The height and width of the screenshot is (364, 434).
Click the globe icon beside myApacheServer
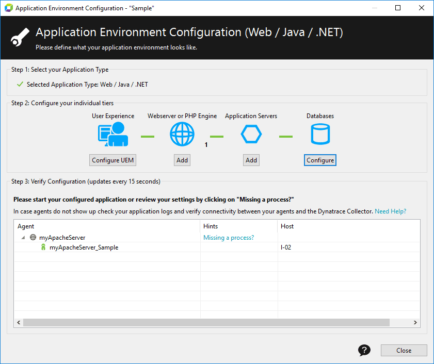pos(33,237)
